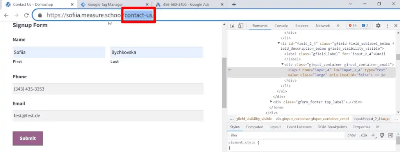
Task: Click the highlighted input_4 DOM node
Action: tap(311, 72)
